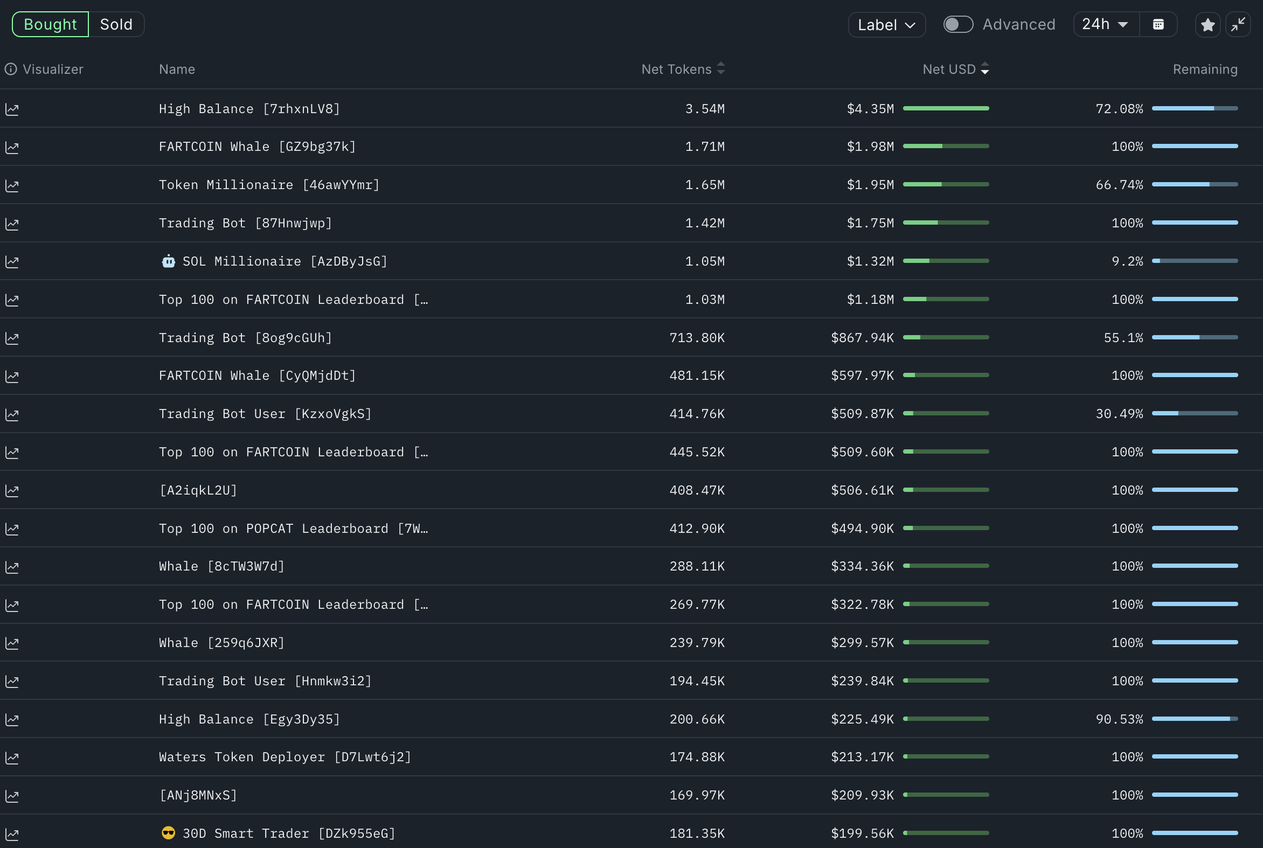Open visualizer for Whale 8cTW3W7d row
Image resolution: width=1263 pixels, height=848 pixels.
tap(12, 567)
